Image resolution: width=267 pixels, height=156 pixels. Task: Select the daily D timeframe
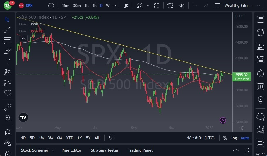click(101, 6)
